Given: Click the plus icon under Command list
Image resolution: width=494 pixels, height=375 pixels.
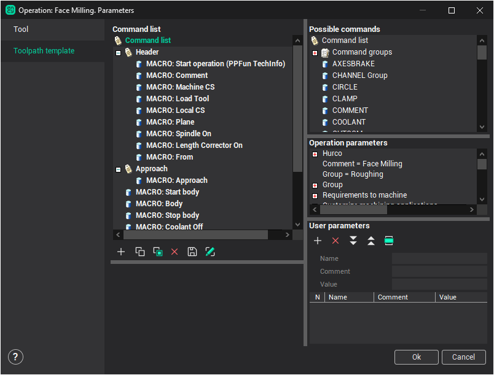Looking at the screenshot, I should (x=121, y=252).
